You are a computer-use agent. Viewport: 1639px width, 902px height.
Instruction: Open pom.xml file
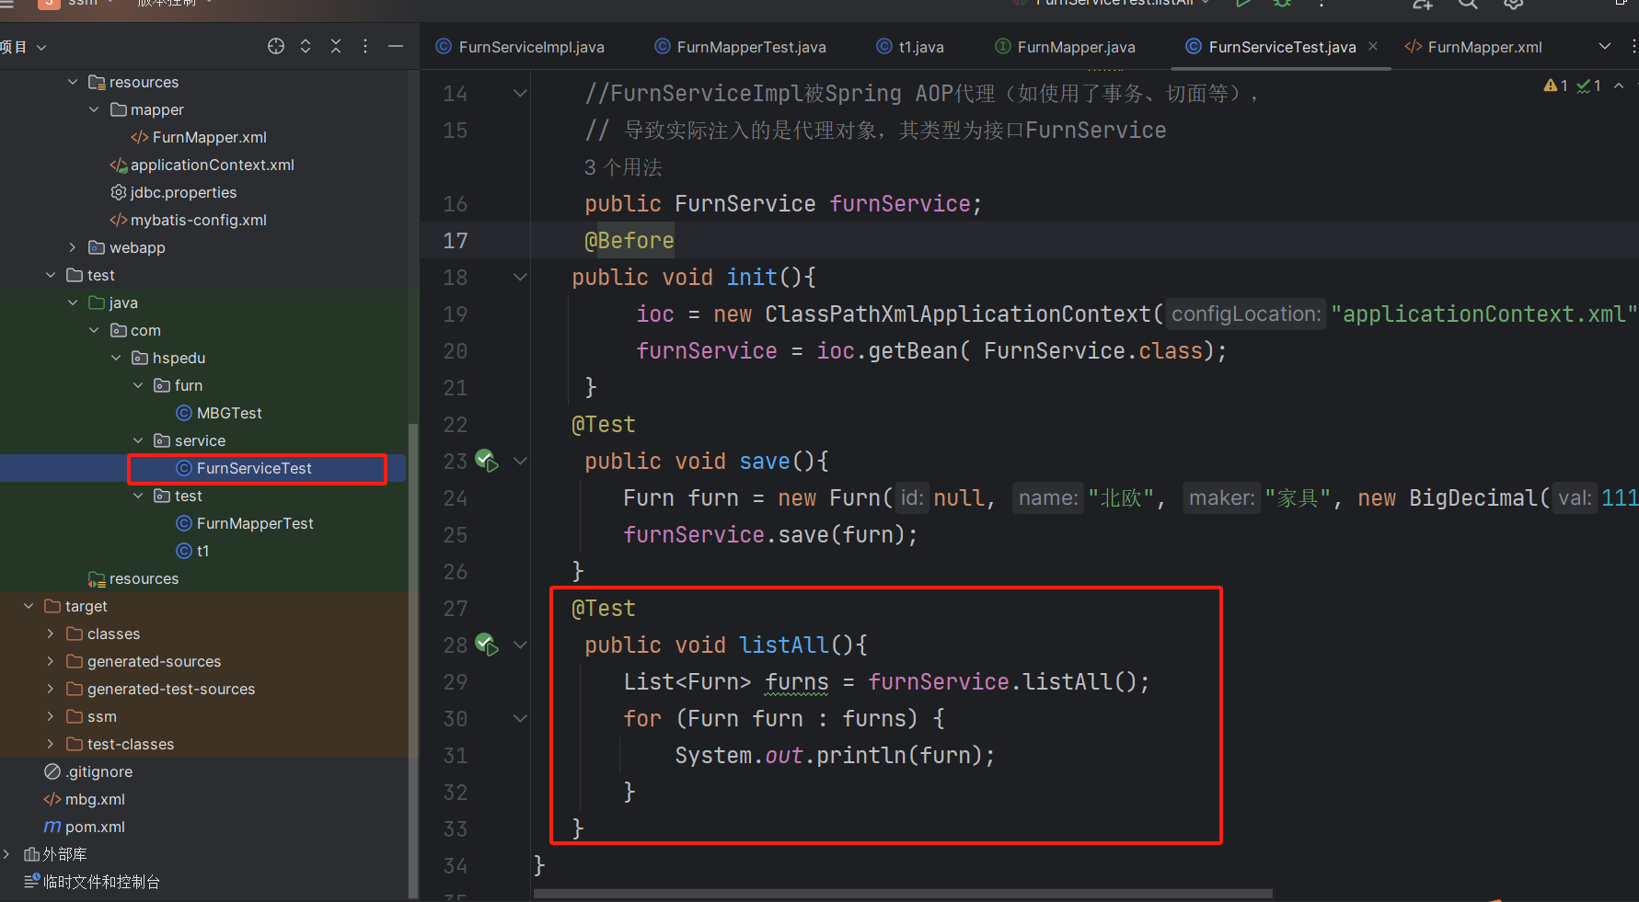(85, 827)
